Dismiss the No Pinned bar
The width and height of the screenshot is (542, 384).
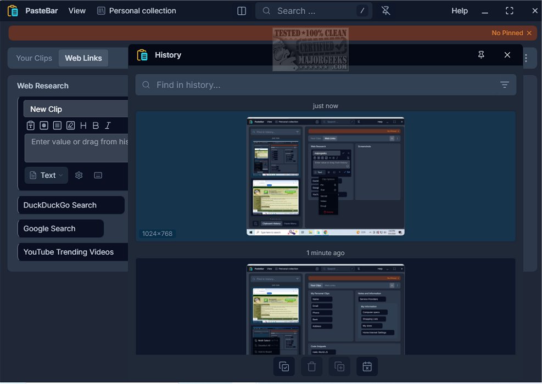click(x=529, y=33)
